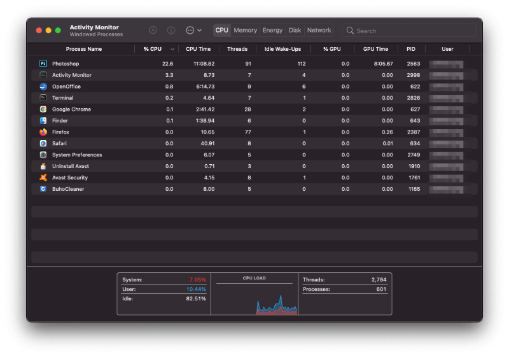The height and width of the screenshot is (357, 509).
Task: Switch to the Energy tab
Action: tap(272, 30)
